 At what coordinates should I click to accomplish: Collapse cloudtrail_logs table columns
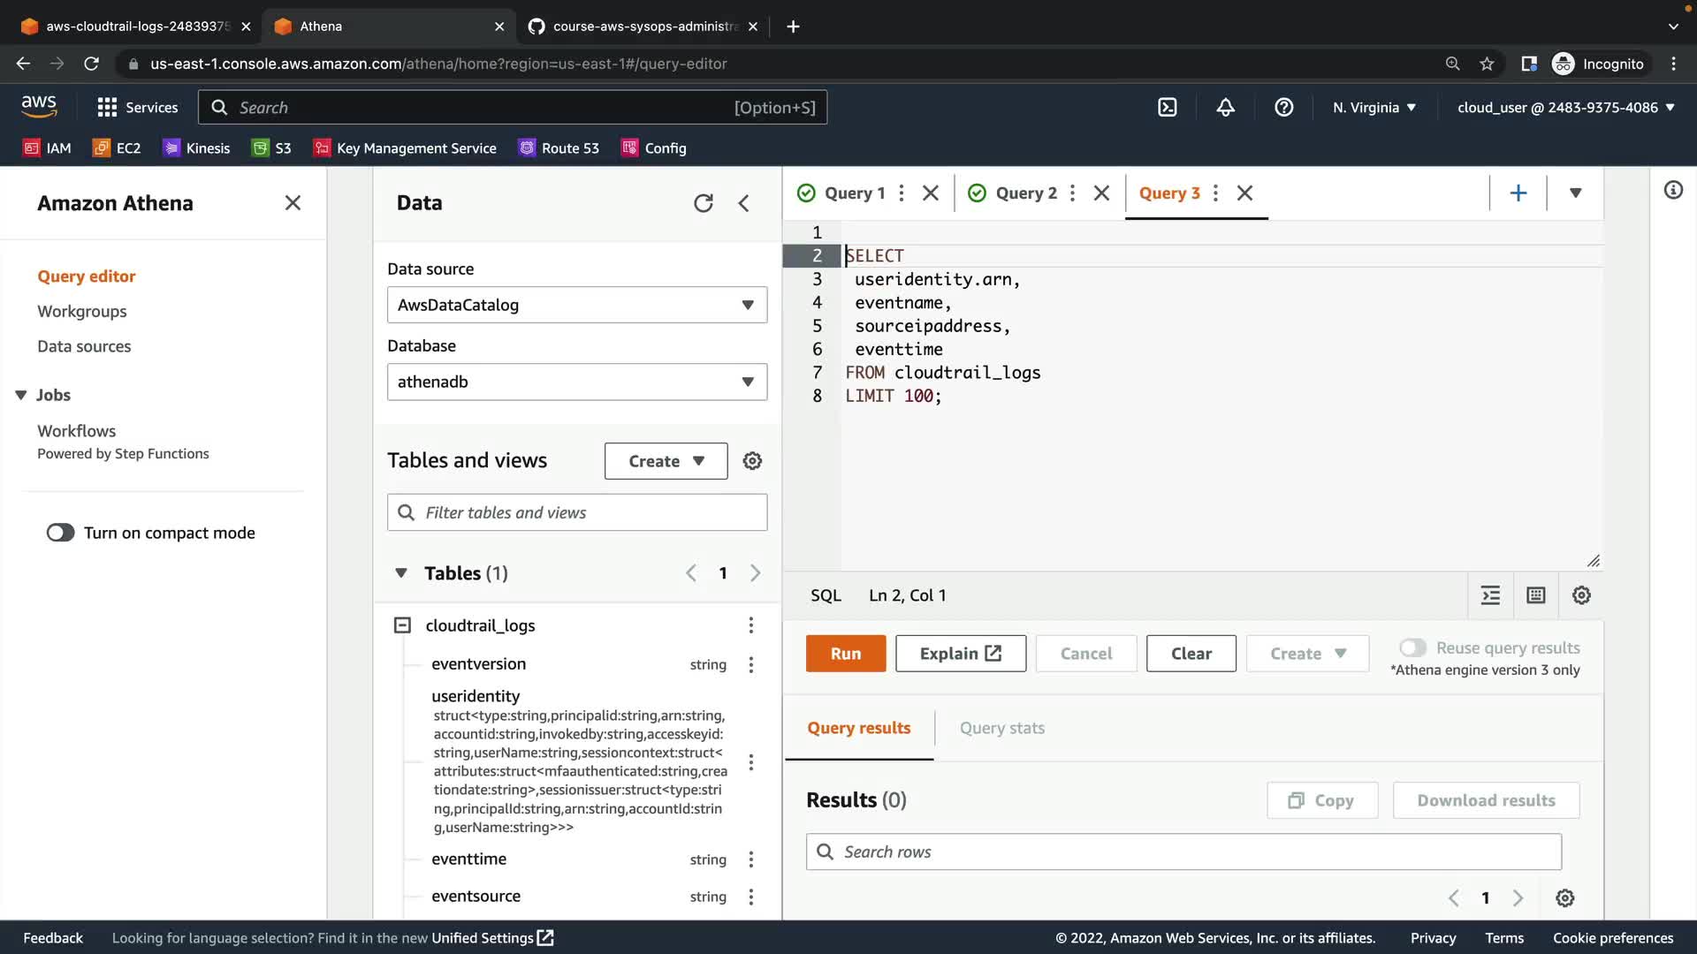pos(402,625)
